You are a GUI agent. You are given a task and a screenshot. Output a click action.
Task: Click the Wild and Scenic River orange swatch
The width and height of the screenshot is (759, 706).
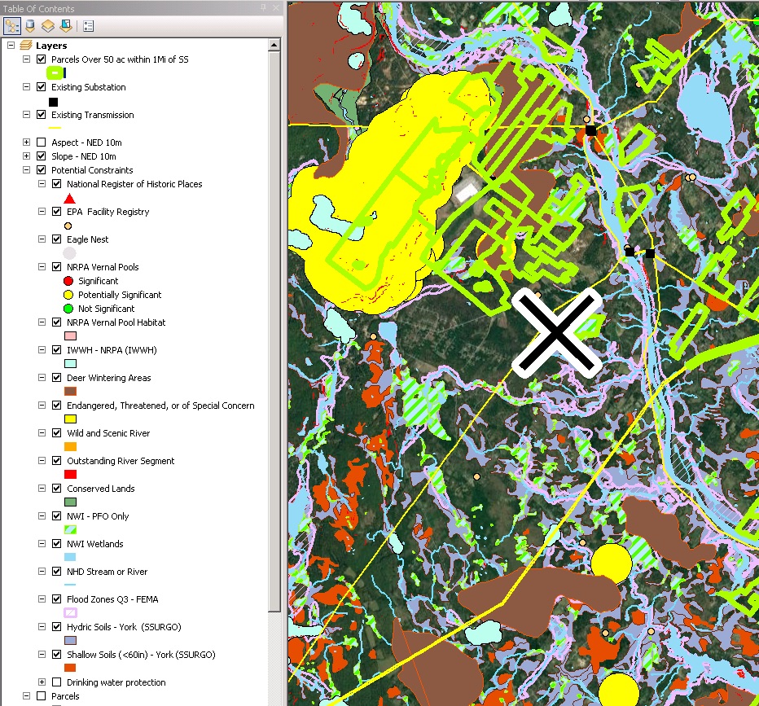(x=70, y=446)
